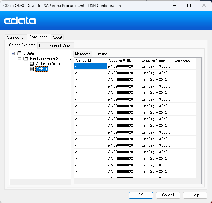
Task: Open the Metadata tab
Action: [83, 54]
